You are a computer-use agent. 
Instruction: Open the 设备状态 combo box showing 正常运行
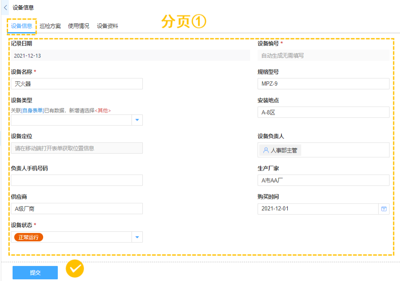(71, 238)
